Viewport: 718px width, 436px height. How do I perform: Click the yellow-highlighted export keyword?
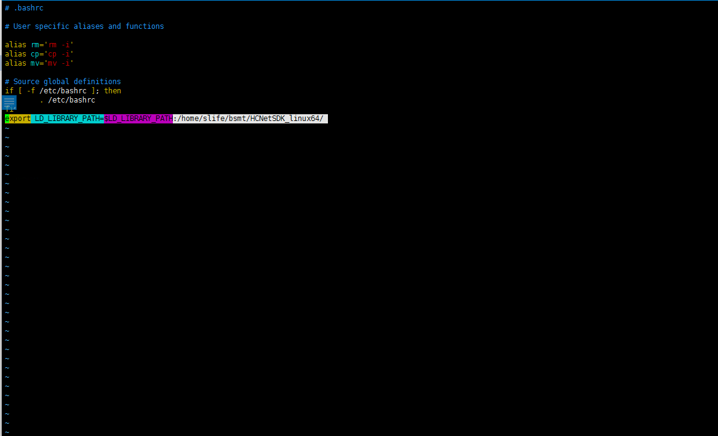coord(17,118)
